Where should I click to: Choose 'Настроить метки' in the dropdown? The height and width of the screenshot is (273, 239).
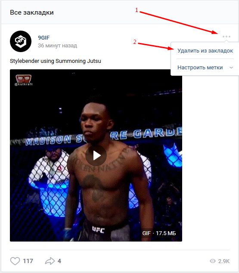click(200, 67)
